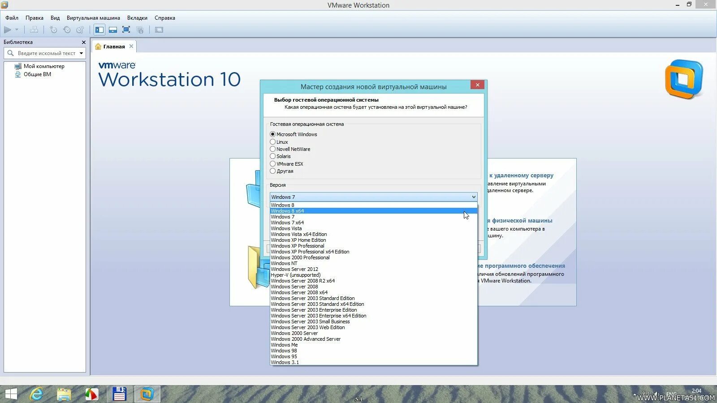Select the Novell NetWare radio button
This screenshot has width=717, height=403.
click(x=272, y=149)
